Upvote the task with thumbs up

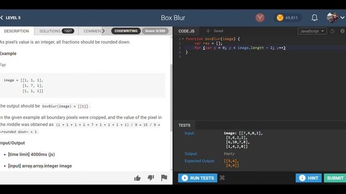click(x=137, y=178)
